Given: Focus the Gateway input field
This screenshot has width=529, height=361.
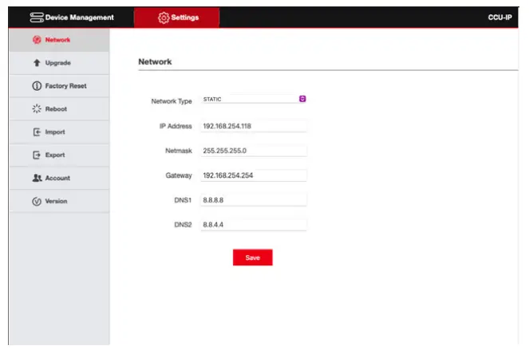Looking at the screenshot, I should tap(254, 175).
